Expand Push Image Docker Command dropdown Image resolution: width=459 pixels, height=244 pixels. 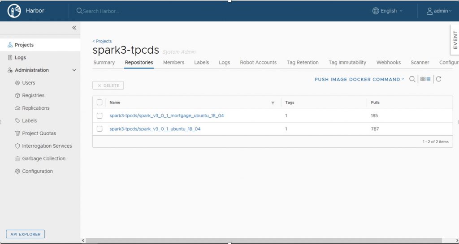point(359,80)
